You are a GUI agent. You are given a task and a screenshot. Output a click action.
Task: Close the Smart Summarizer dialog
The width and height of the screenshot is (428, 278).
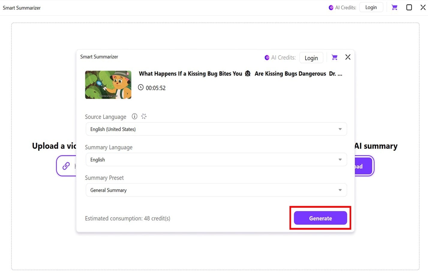coord(348,57)
